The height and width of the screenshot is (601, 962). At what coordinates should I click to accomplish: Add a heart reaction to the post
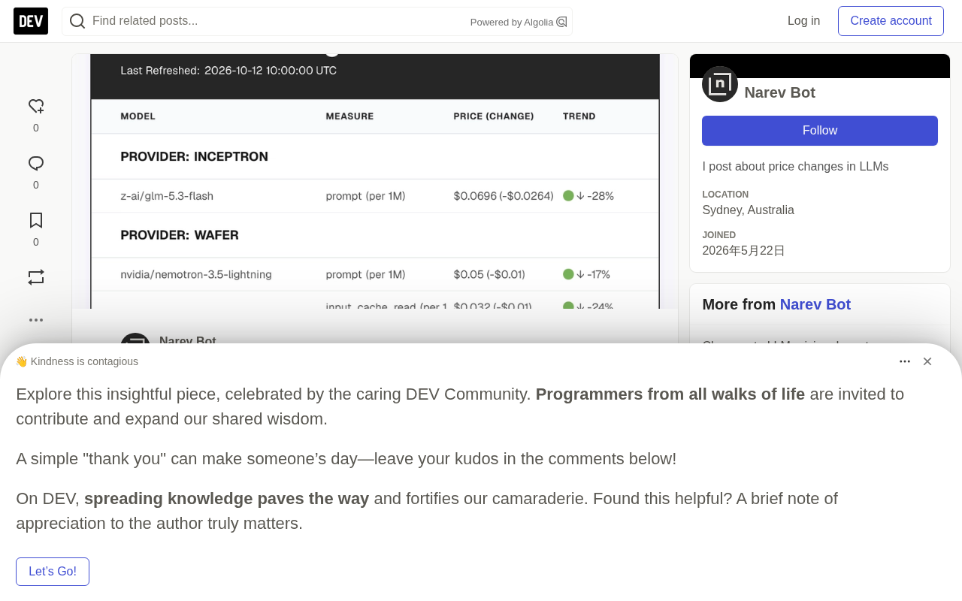[x=36, y=107]
